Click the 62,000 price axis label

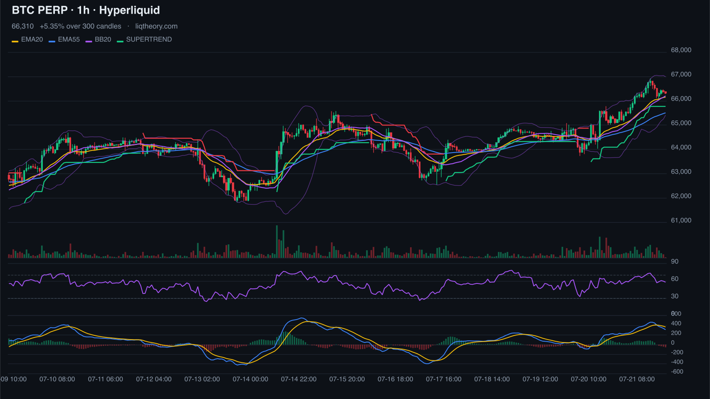[681, 196]
